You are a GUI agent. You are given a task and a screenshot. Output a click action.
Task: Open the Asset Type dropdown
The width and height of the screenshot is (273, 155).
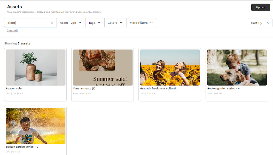tap(71, 23)
